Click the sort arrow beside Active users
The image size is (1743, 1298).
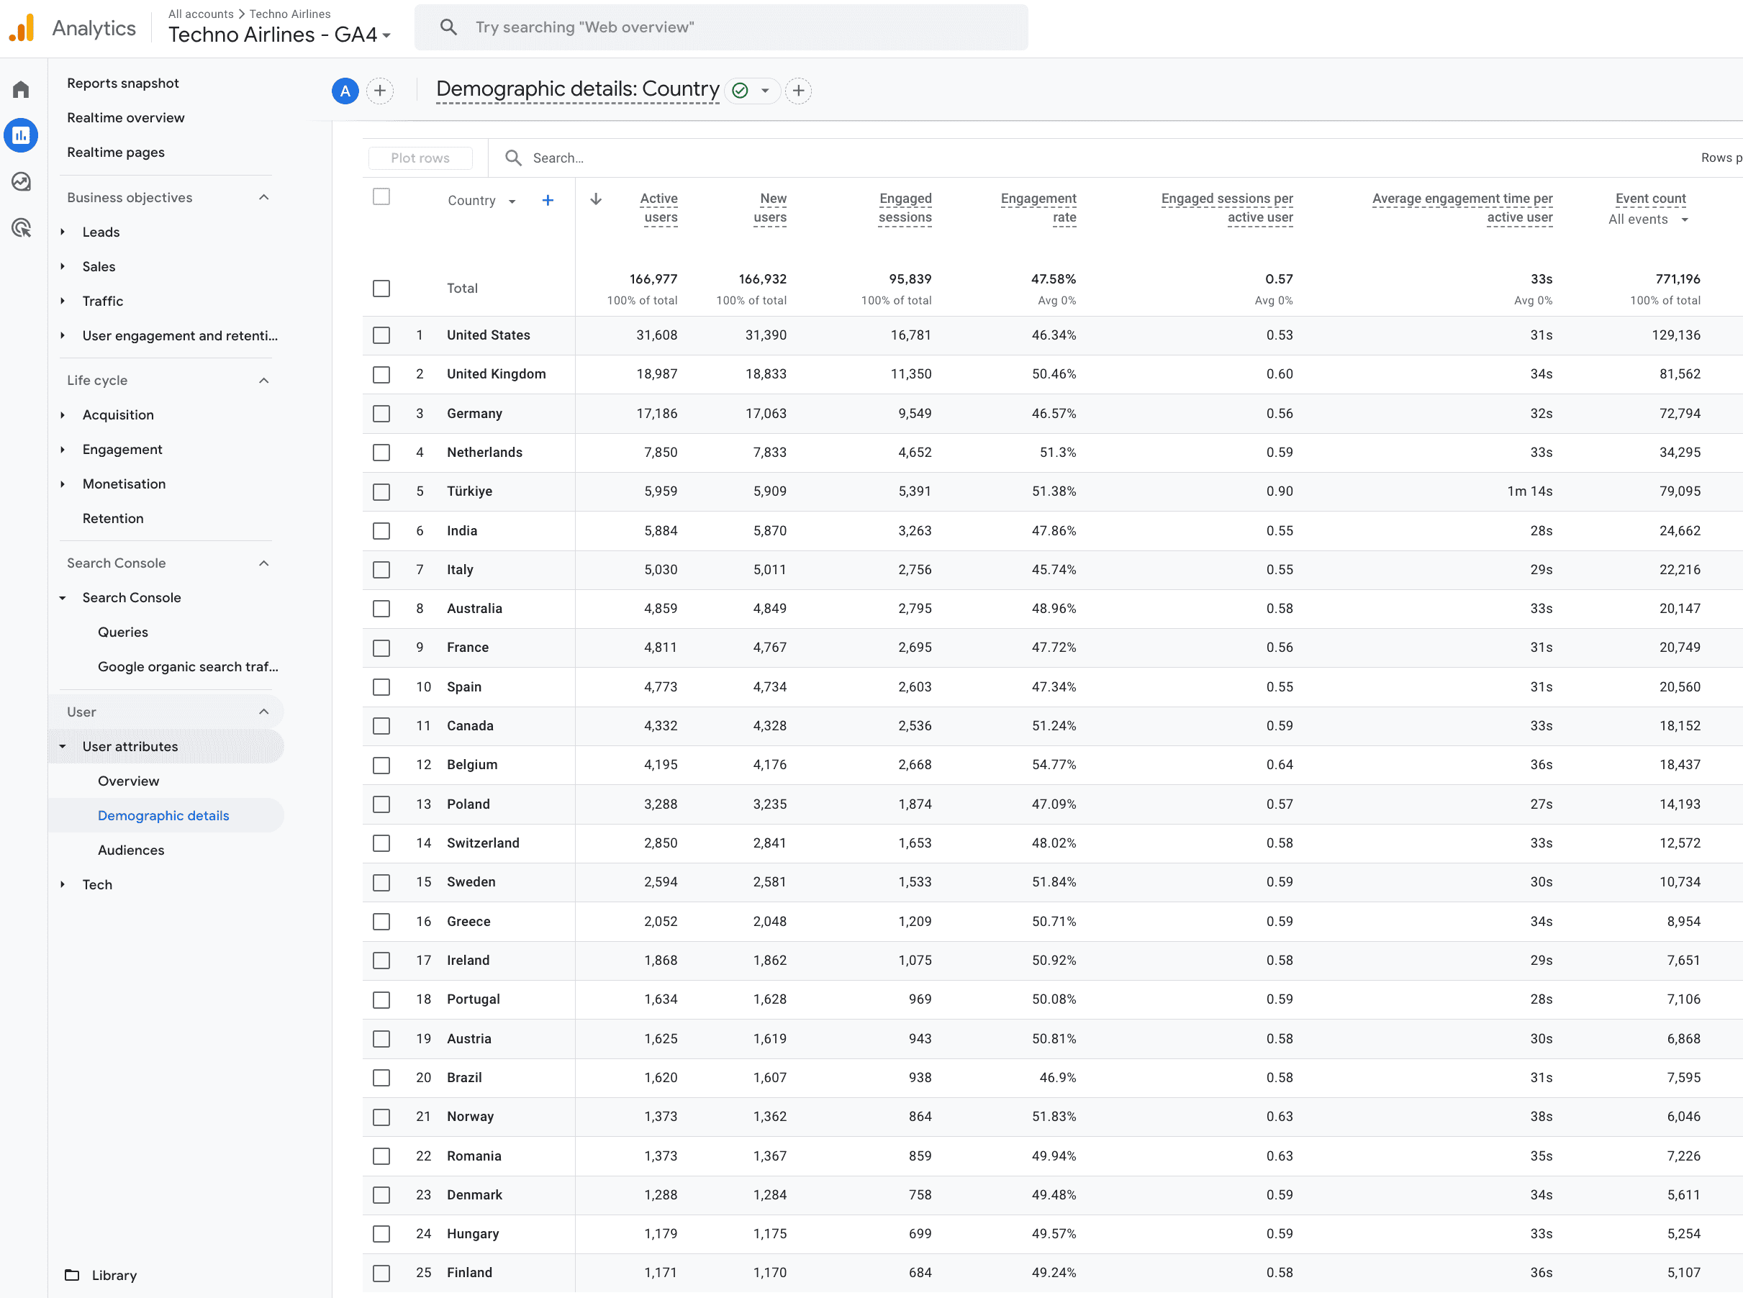[596, 199]
